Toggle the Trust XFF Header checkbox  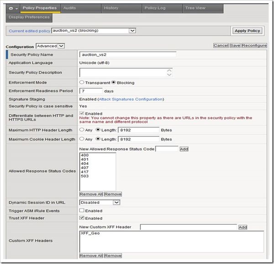tap(82, 218)
